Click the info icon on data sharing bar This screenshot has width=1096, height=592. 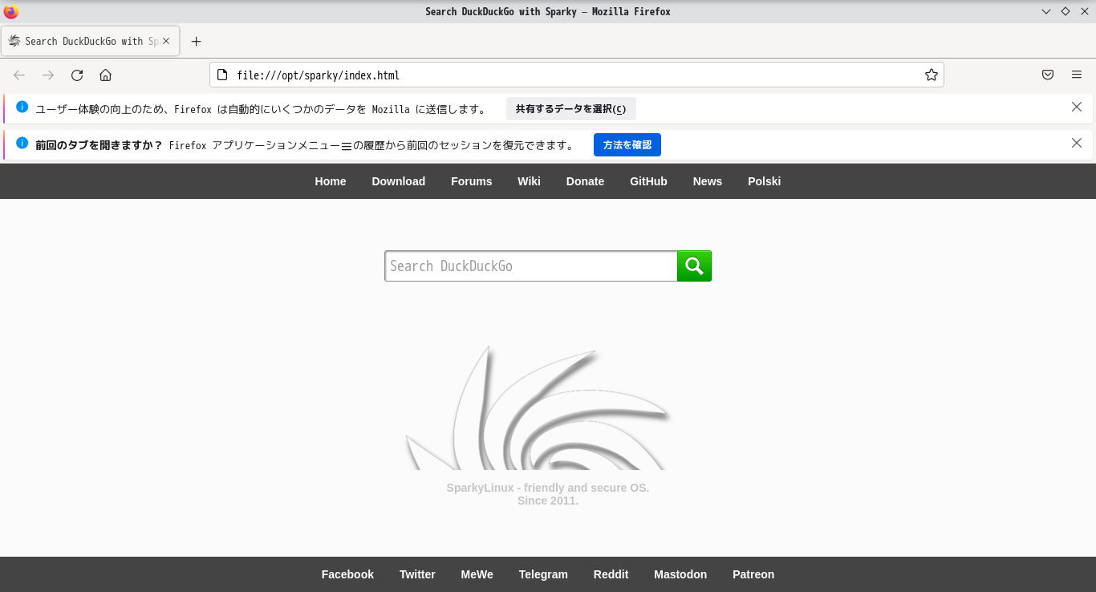pyautogui.click(x=22, y=107)
